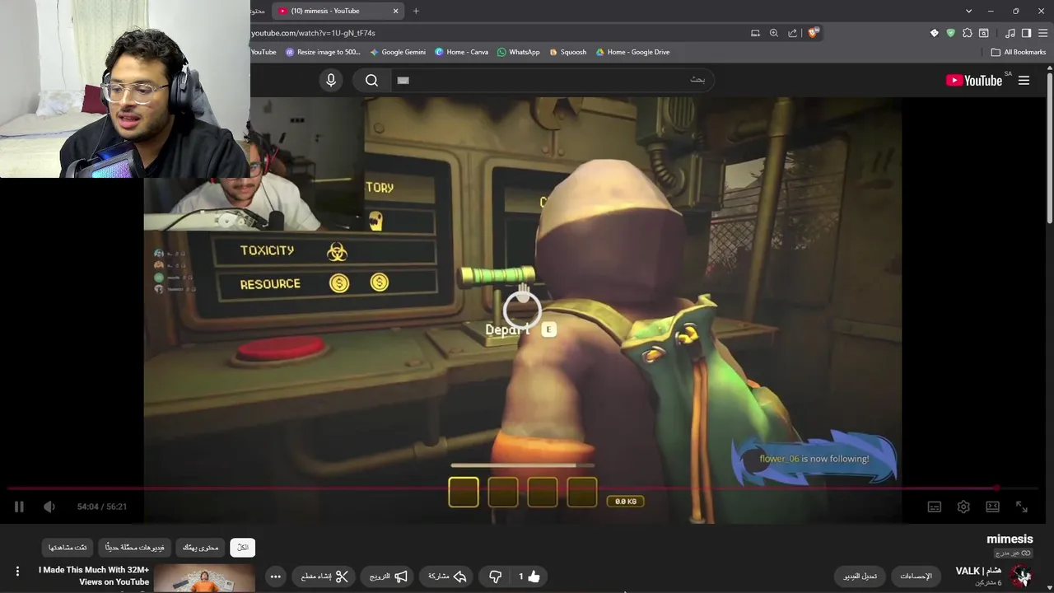Enter full screen video mode
Viewport: 1054px width, 593px height.
(x=1021, y=507)
